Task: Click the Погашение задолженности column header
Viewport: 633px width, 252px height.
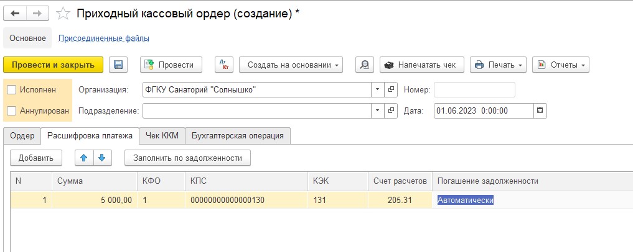Action: point(532,181)
